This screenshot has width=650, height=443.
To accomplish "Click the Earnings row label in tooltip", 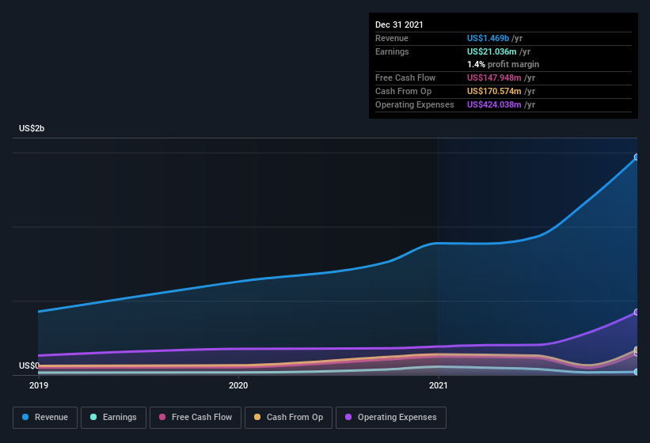I will click(x=392, y=51).
